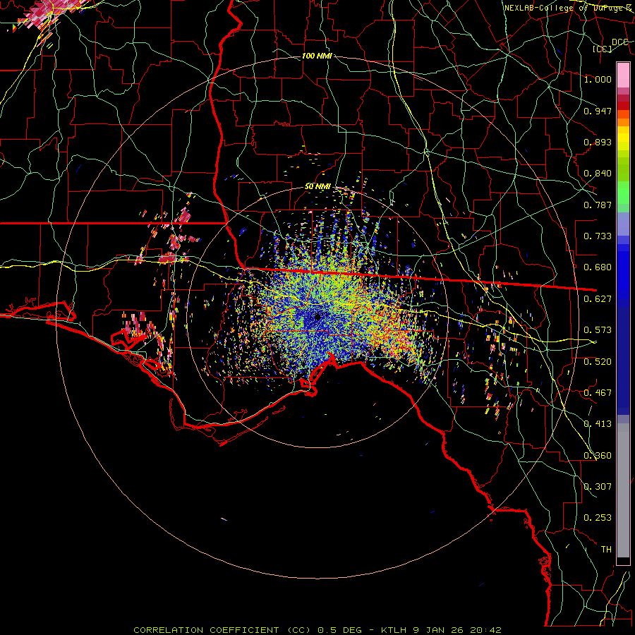Viewport: 635px width, 635px height.
Task: Click the 0.413 scale value
Action: 598,424
